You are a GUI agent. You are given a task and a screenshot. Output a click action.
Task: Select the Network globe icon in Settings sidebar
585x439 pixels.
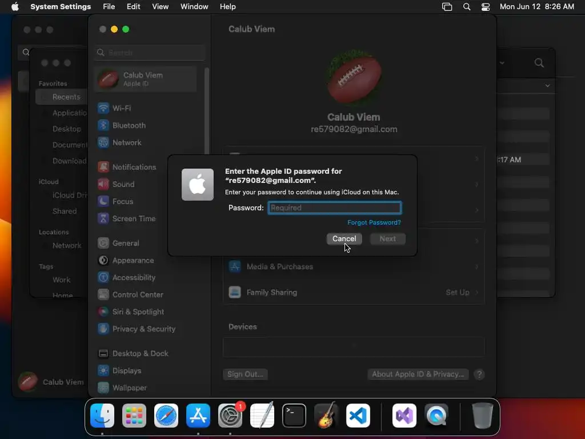(x=103, y=142)
